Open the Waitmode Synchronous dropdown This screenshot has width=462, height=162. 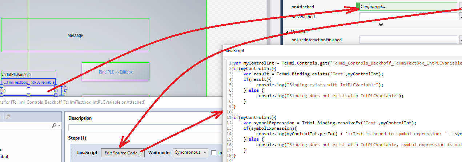(x=190, y=153)
